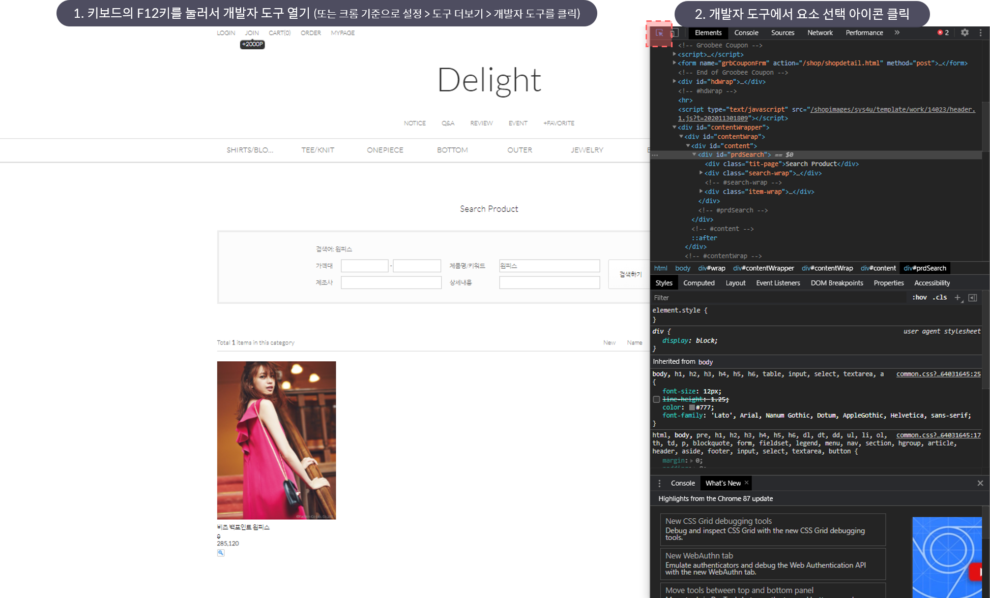Show more DevTools tabs via chevron
This screenshot has width=990, height=598.
click(897, 33)
